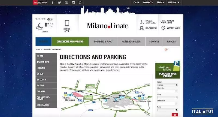Open the Instagram camera icon

pos(73,2)
